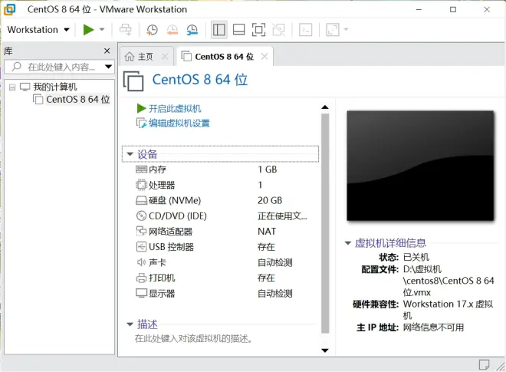506x372 pixels.
Task: Click the 存在 value for 打印机
Action: (266, 278)
